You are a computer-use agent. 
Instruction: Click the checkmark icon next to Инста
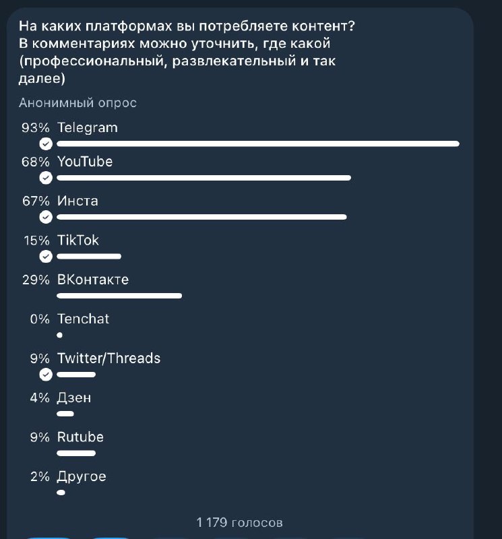coord(46,217)
